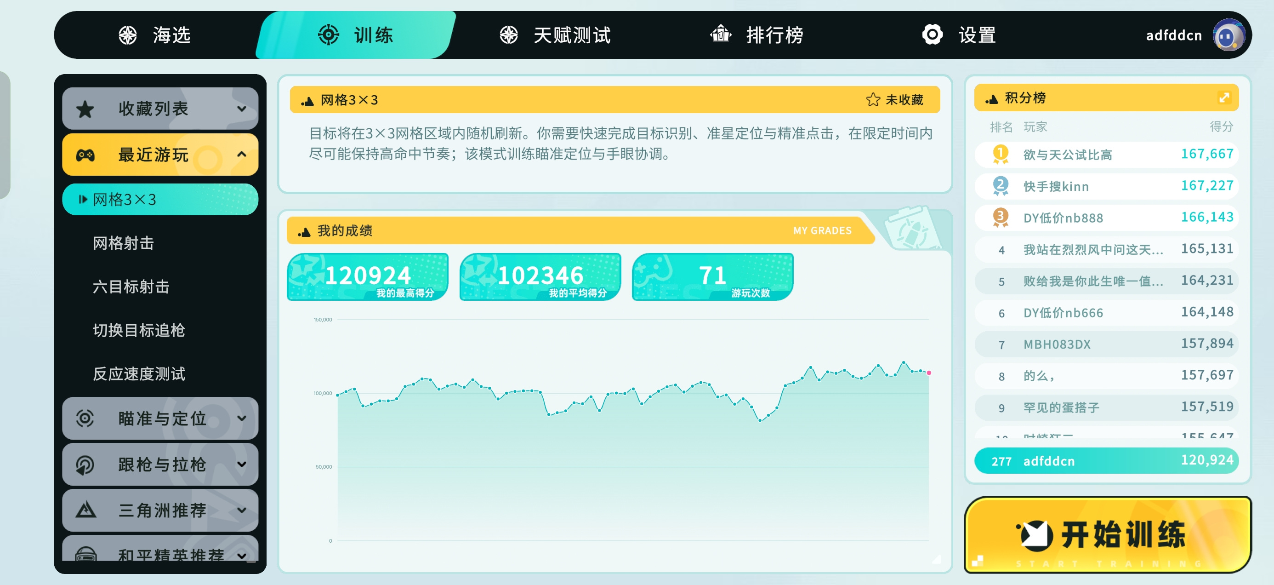Click the target icon in 瞄准与定位
This screenshot has height=585, width=1274.
[x=85, y=418]
